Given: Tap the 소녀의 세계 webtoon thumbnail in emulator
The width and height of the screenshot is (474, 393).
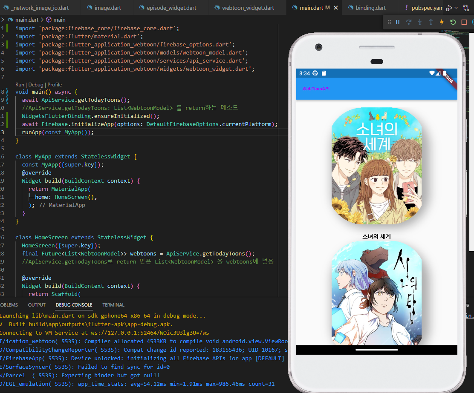Looking at the screenshot, I should 377,166.
